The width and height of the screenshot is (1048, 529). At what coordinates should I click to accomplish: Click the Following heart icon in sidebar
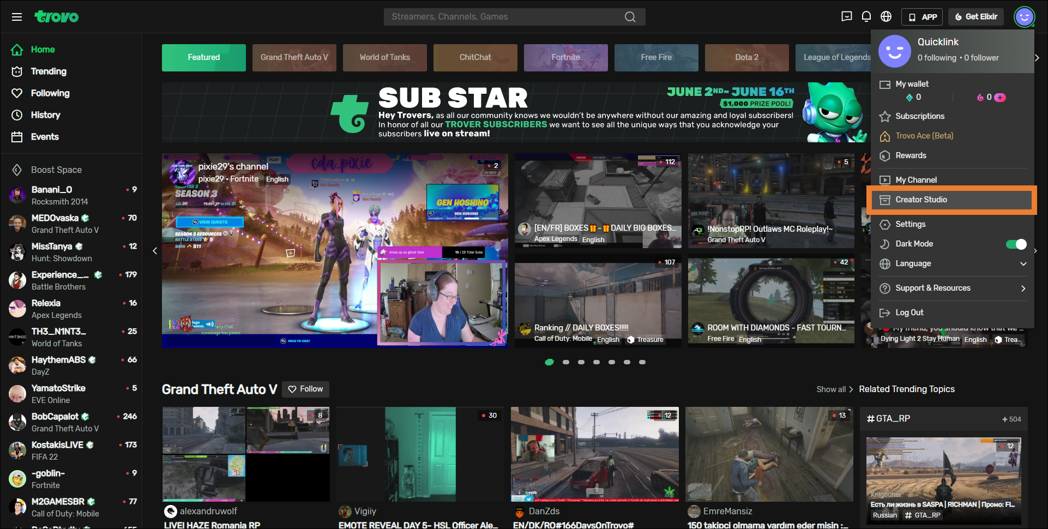[x=17, y=93]
